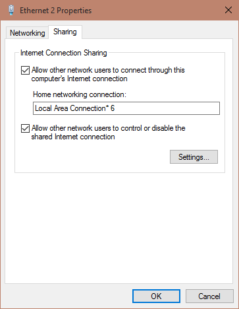This screenshot has height=309, width=239.
Task: Click the network adapter icon in title bar
Action: pos(11,11)
